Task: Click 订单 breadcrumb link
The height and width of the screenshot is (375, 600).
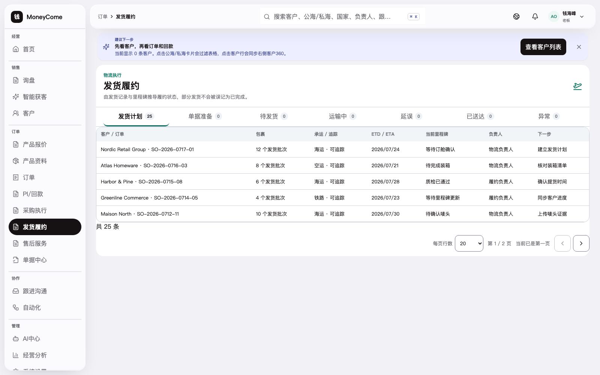Action: [103, 16]
